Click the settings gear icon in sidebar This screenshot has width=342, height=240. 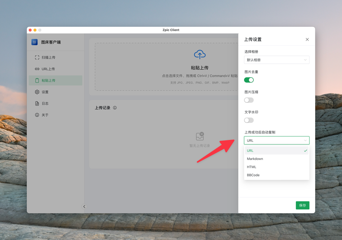click(37, 92)
